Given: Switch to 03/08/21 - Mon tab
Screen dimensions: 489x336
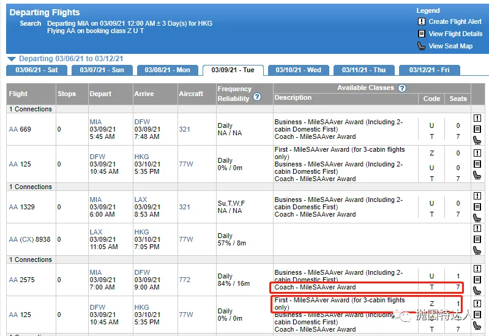Looking at the screenshot, I should click(x=168, y=70).
